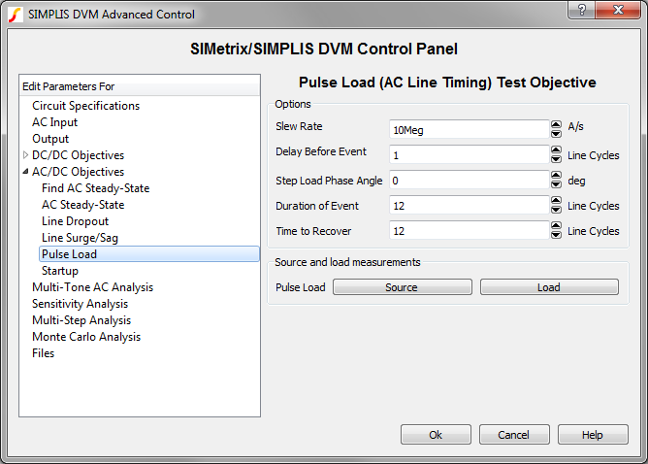
Task: Confirm the dialog with Ok
Action: click(436, 435)
